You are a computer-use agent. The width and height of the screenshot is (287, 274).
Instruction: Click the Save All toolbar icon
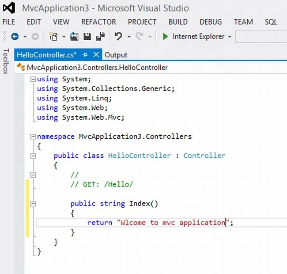[101, 36]
